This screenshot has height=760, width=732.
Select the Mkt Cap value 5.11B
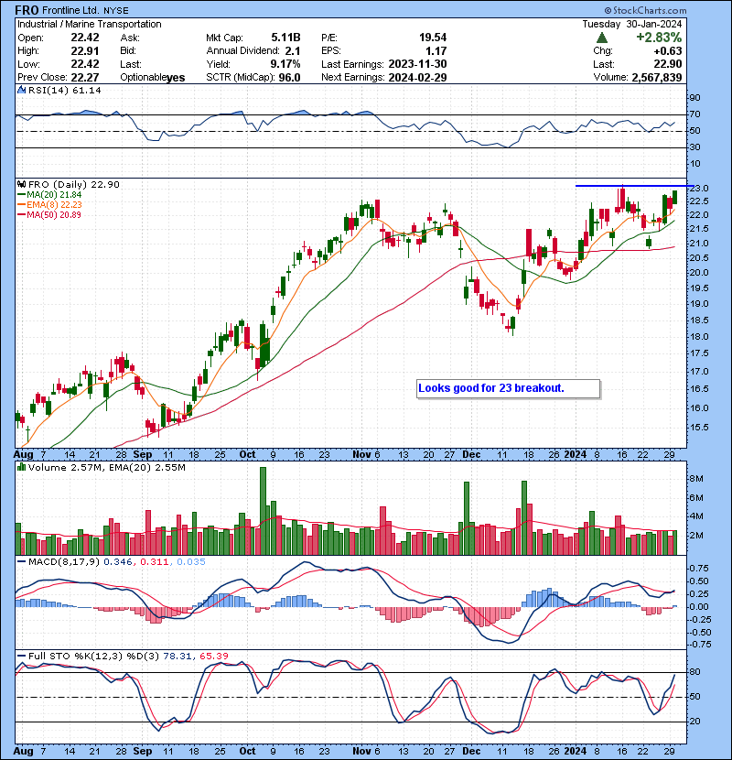tap(285, 38)
